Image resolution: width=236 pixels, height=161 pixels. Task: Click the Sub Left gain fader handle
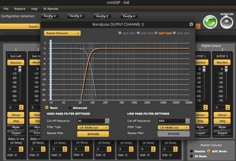tap(20, 69)
